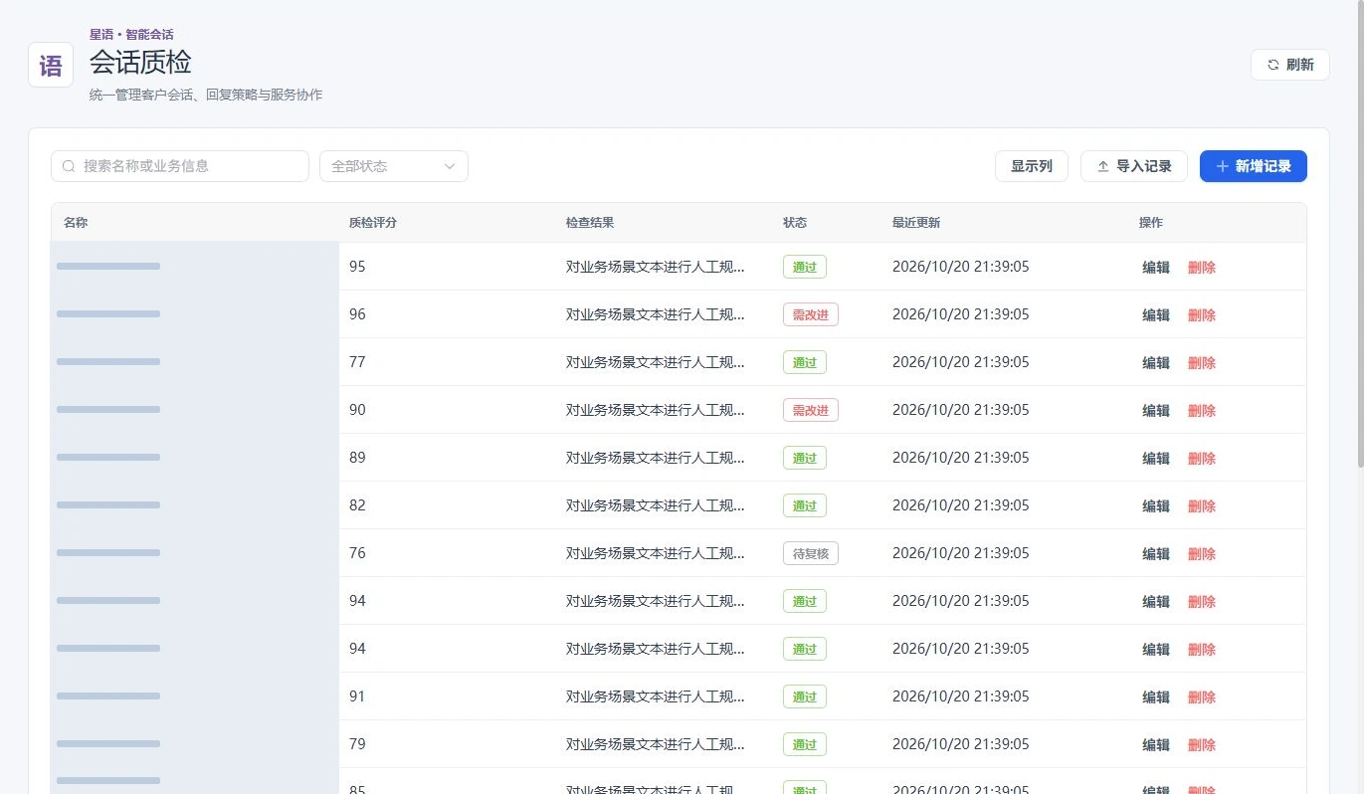The width and height of the screenshot is (1364, 794).
Task: Select the score cell showing 82
Action: pos(357,505)
